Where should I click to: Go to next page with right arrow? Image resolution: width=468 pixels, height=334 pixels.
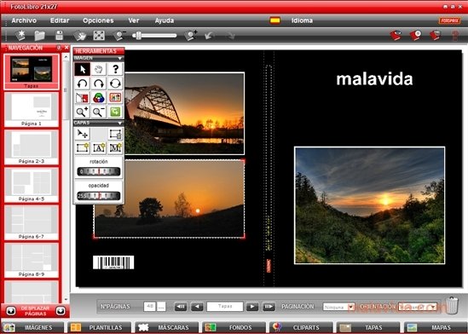coord(252,307)
